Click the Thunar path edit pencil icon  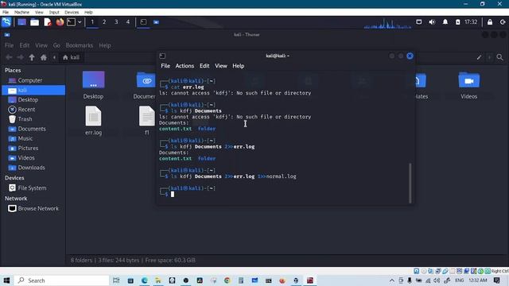[x=479, y=57]
